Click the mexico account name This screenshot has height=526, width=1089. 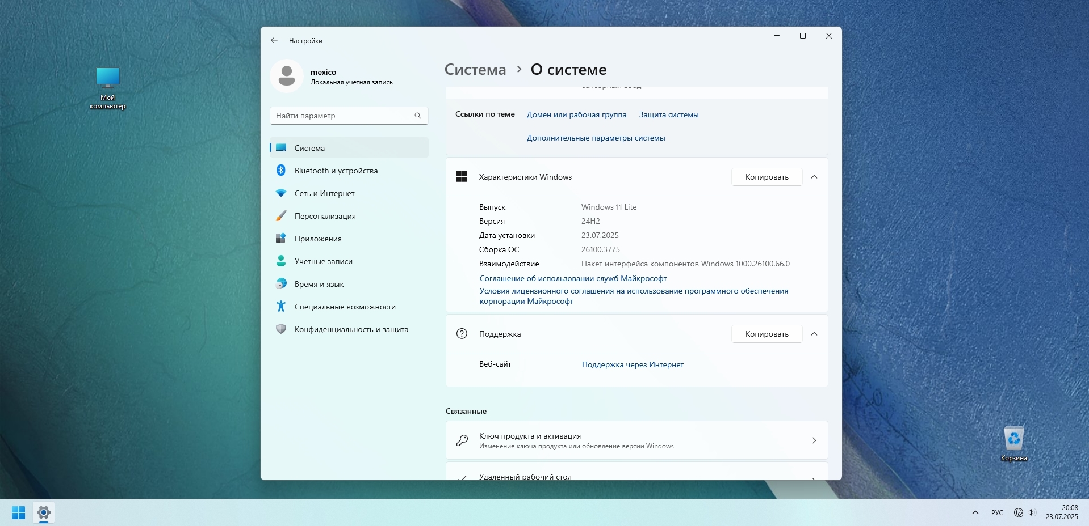(323, 72)
